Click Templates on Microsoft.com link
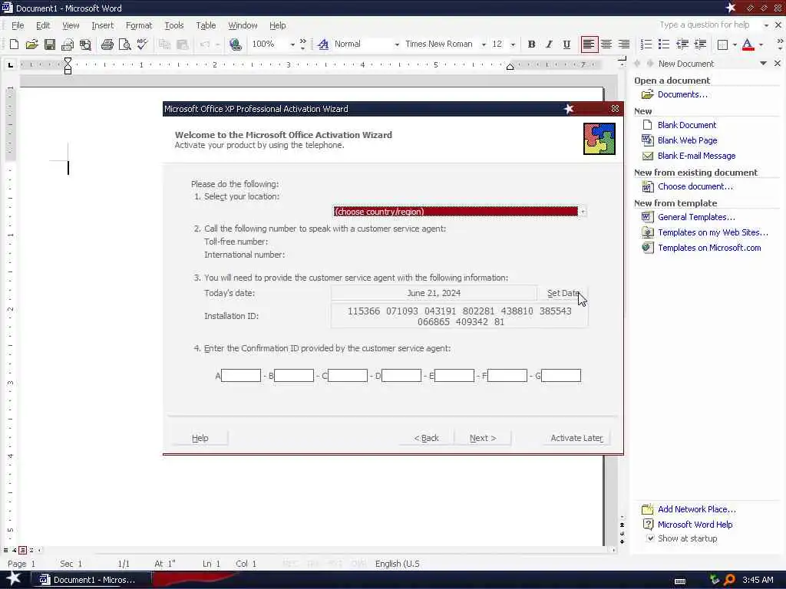 coord(709,248)
